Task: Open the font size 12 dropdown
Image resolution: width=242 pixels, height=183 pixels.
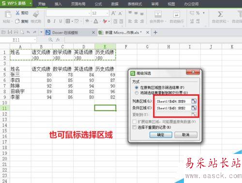Action: click(x=107, y=13)
